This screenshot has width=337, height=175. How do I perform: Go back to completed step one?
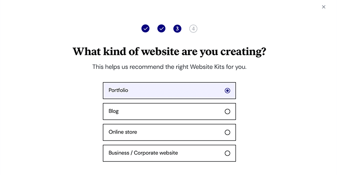tap(145, 28)
